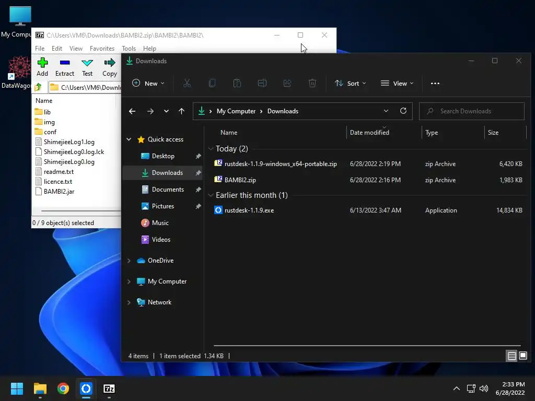
Task: Open RustDesk from the taskbar
Action: [86, 388]
